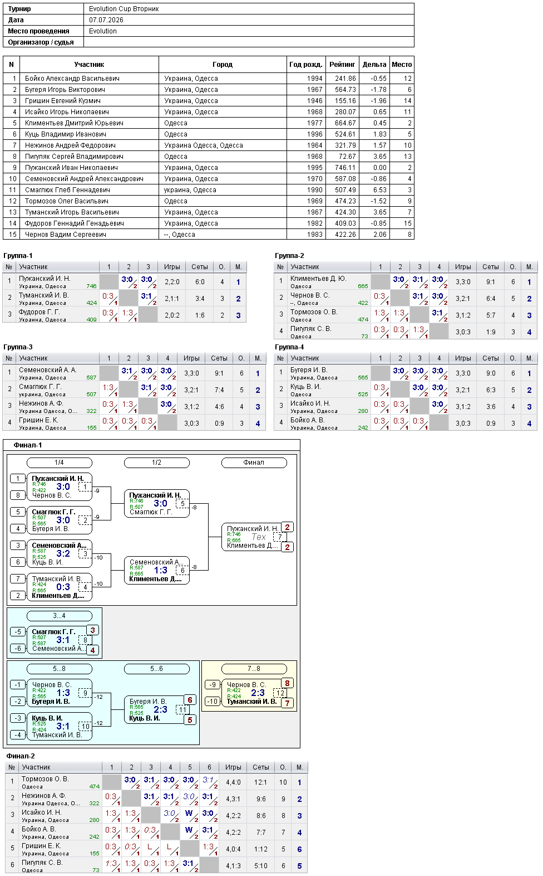Click Фудоров Г. Г. in Группа-1
This screenshot has width=543, height=876.
39,312
